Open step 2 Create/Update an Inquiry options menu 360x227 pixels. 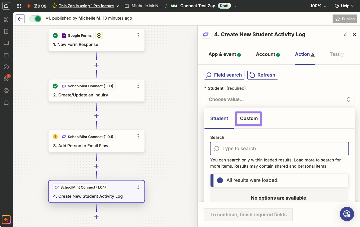coord(138,86)
